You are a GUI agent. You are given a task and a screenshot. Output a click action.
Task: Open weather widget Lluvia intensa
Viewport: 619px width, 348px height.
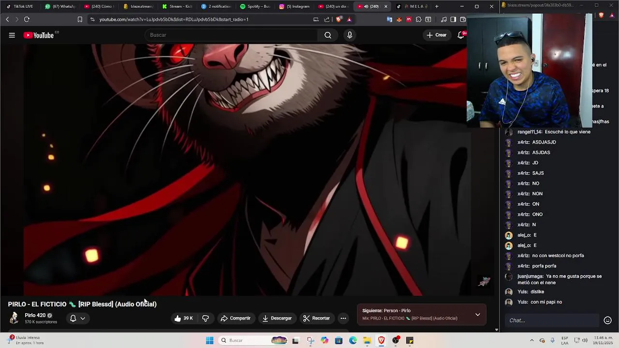click(25, 340)
